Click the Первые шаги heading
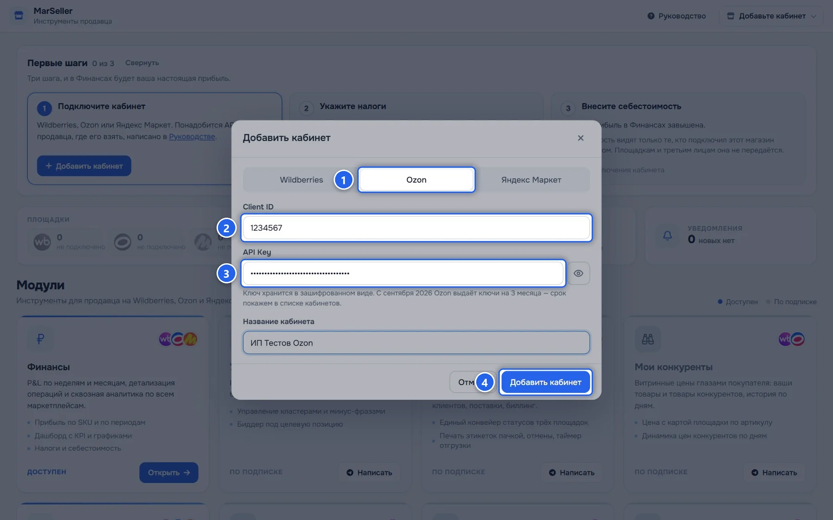833x520 pixels. click(57, 63)
